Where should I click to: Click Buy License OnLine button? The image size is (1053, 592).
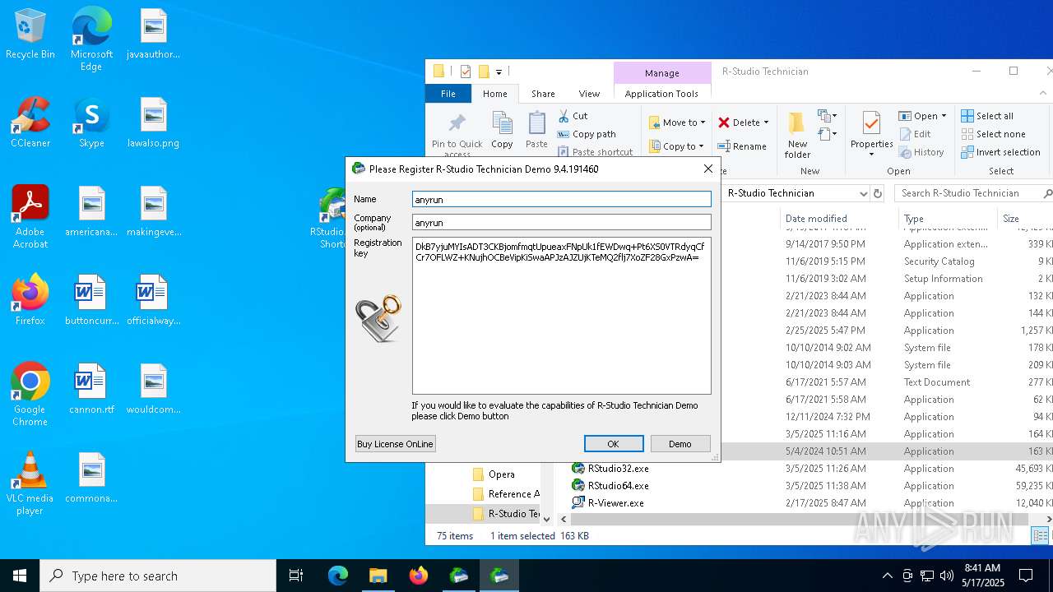click(395, 444)
